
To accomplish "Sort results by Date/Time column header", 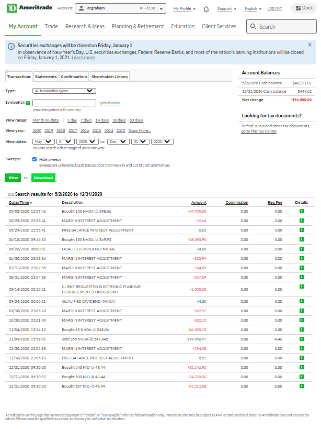I will point(19,203).
